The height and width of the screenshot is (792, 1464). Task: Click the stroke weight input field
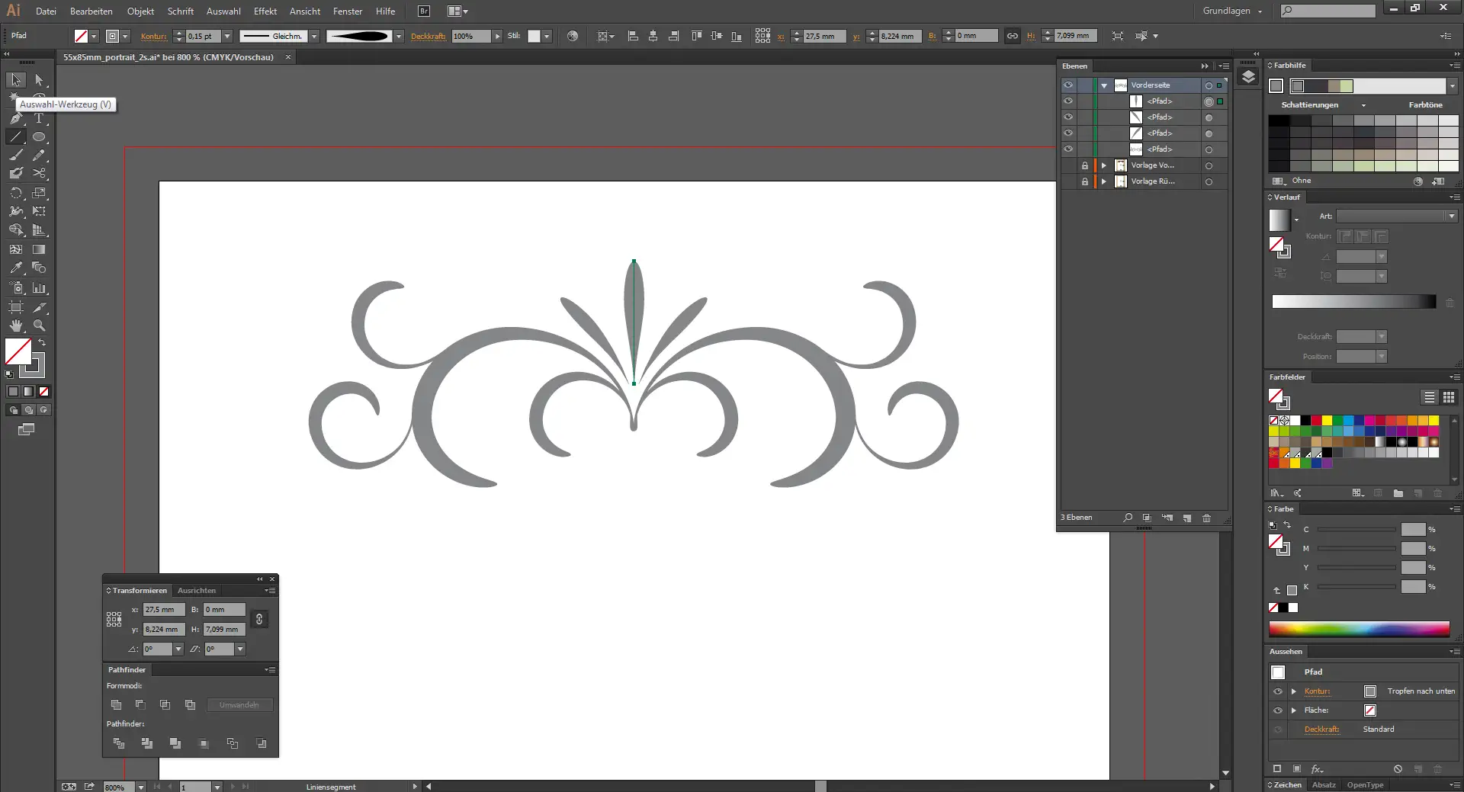click(x=202, y=37)
